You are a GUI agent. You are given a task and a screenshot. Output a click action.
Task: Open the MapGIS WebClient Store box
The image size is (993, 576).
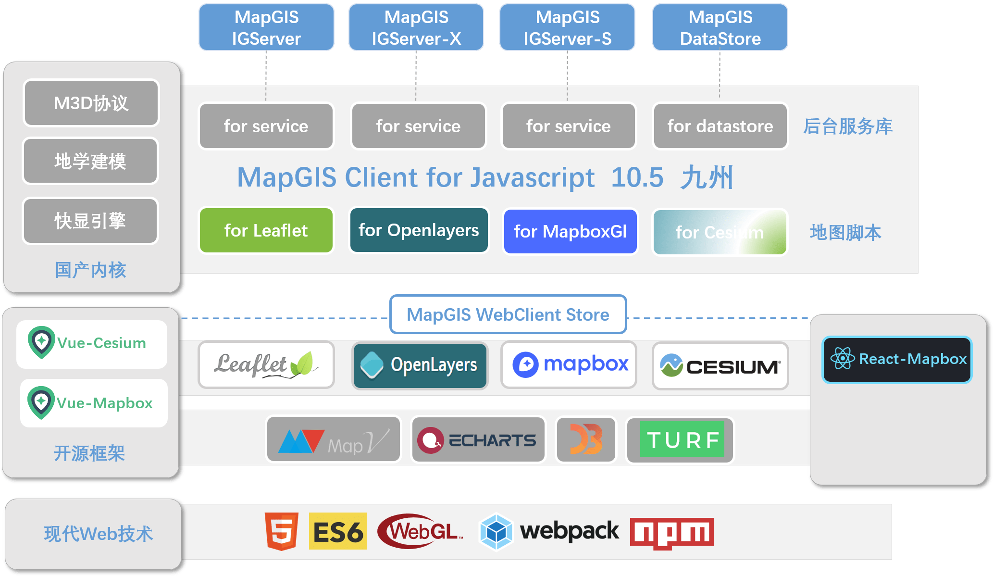pyautogui.click(x=508, y=314)
